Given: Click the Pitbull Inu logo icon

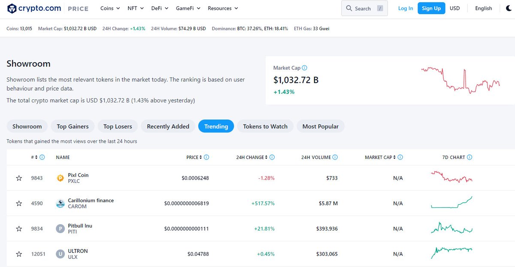Looking at the screenshot, I should click(61, 228).
